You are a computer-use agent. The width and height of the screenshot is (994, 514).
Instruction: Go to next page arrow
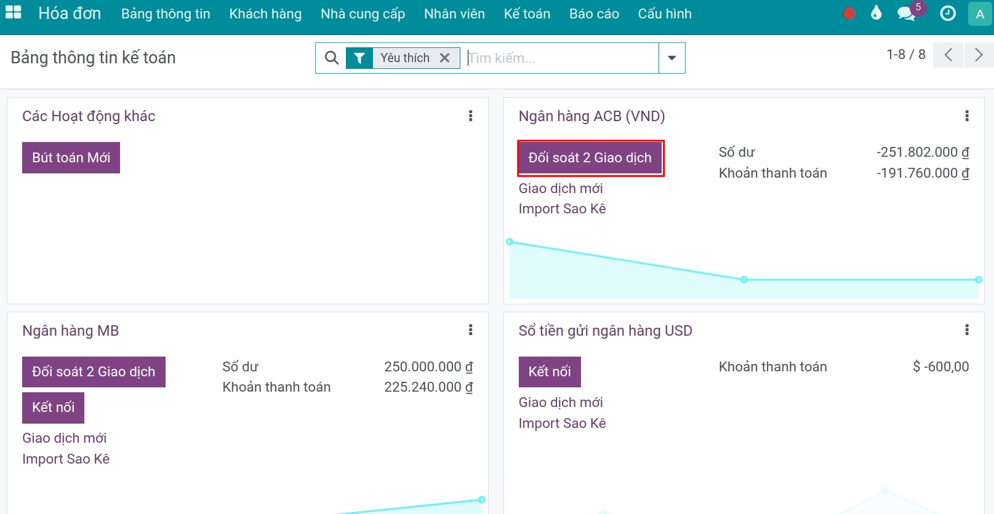(978, 55)
